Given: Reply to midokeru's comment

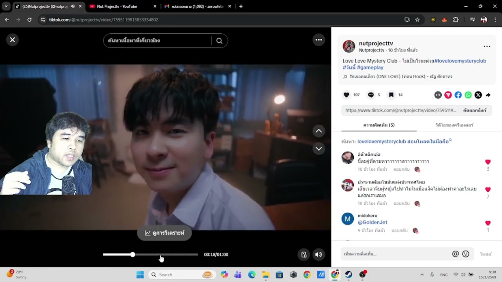Looking at the screenshot, I should [x=399, y=231].
